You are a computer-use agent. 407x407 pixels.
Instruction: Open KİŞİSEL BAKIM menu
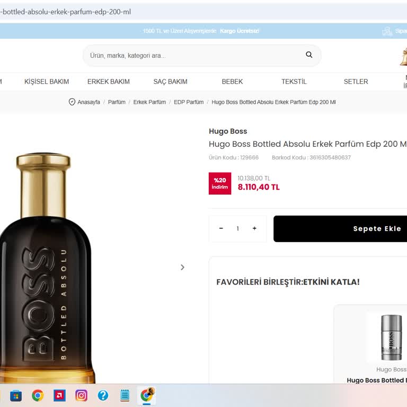click(47, 82)
